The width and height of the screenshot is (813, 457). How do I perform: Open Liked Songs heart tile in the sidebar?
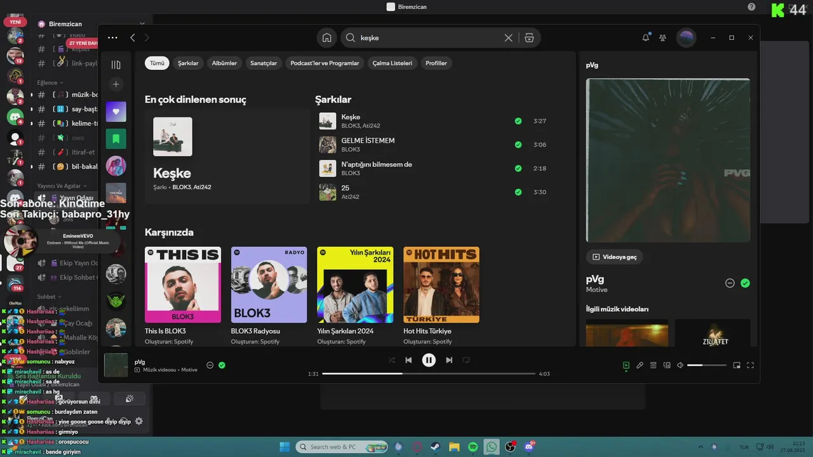[116, 112]
